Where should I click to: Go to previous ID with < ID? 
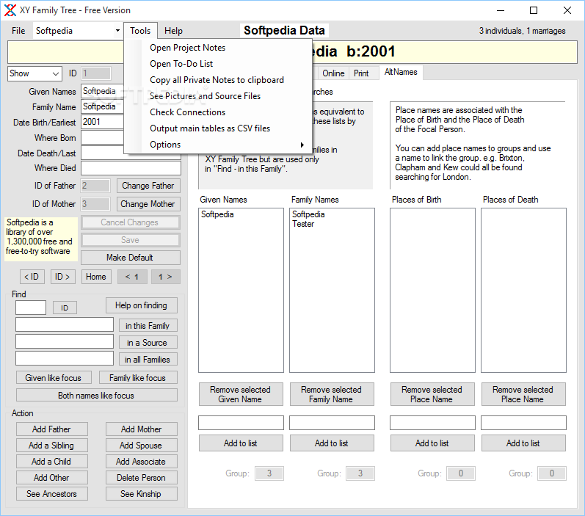[32, 277]
